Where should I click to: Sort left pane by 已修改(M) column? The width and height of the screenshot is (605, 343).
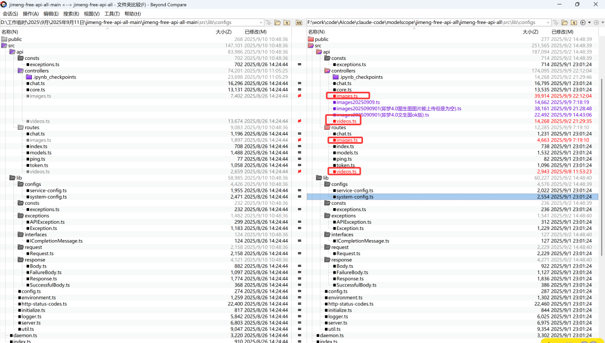[x=255, y=31]
